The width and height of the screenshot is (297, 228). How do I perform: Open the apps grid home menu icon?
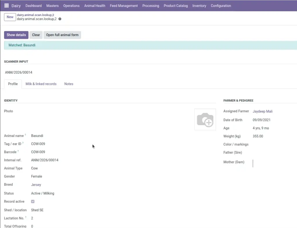[x=6, y=6]
